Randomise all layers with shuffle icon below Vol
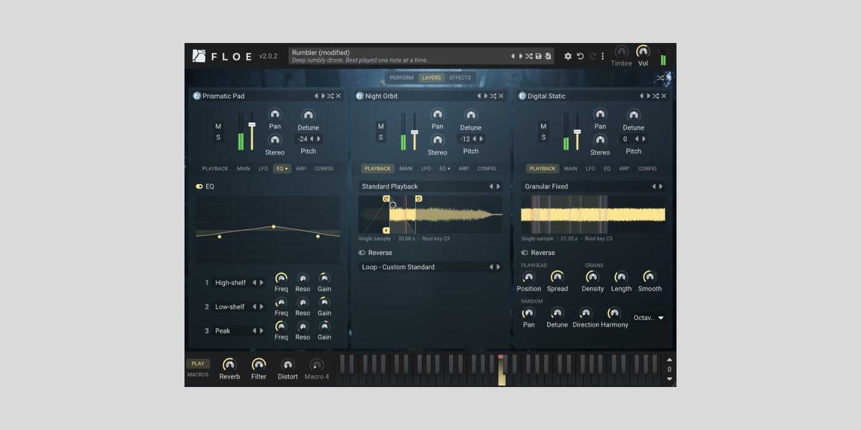 point(661,78)
